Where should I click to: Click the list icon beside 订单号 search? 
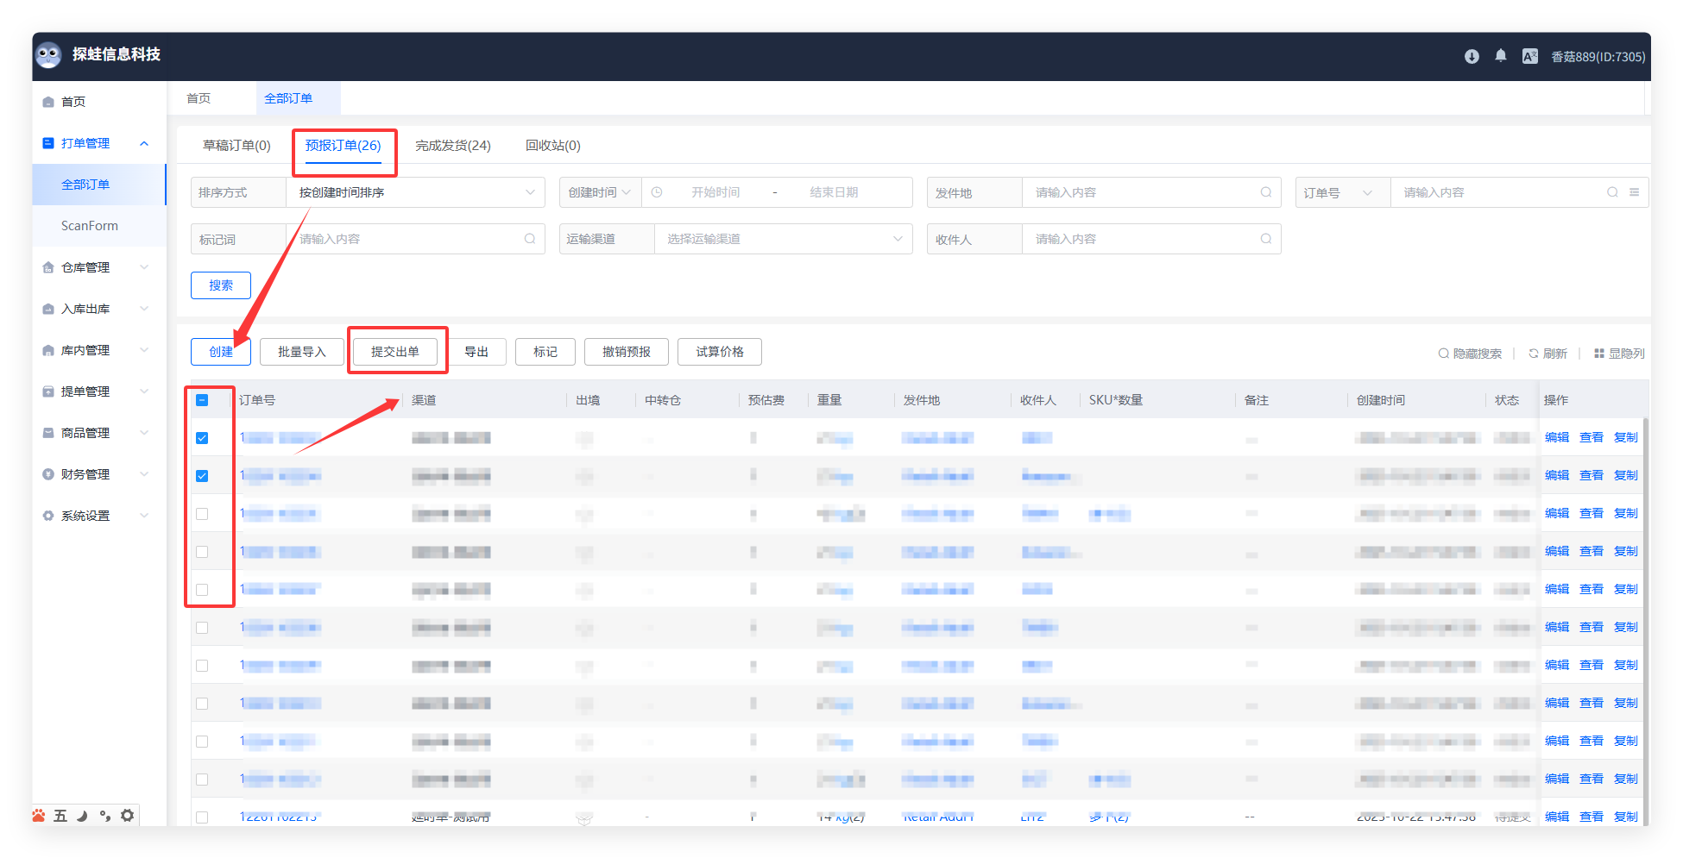tap(1634, 192)
